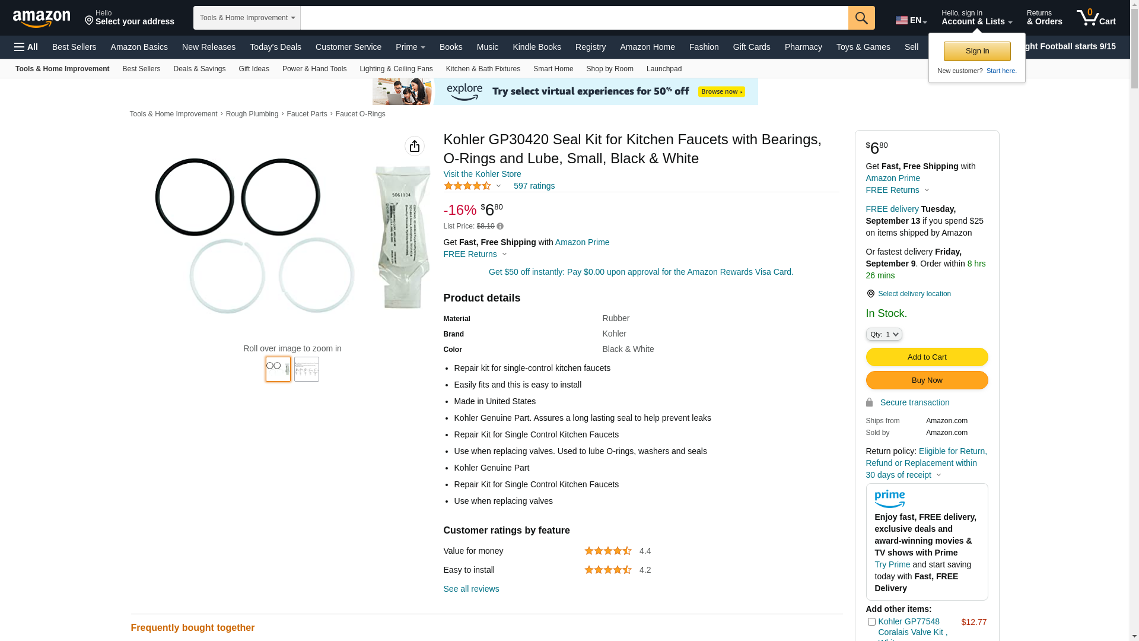Expand the star rating breakdown chevron
Screen dimensions: 1139x641
tap(498, 186)
